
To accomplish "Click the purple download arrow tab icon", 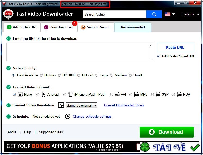I will [x=46, y=27].
